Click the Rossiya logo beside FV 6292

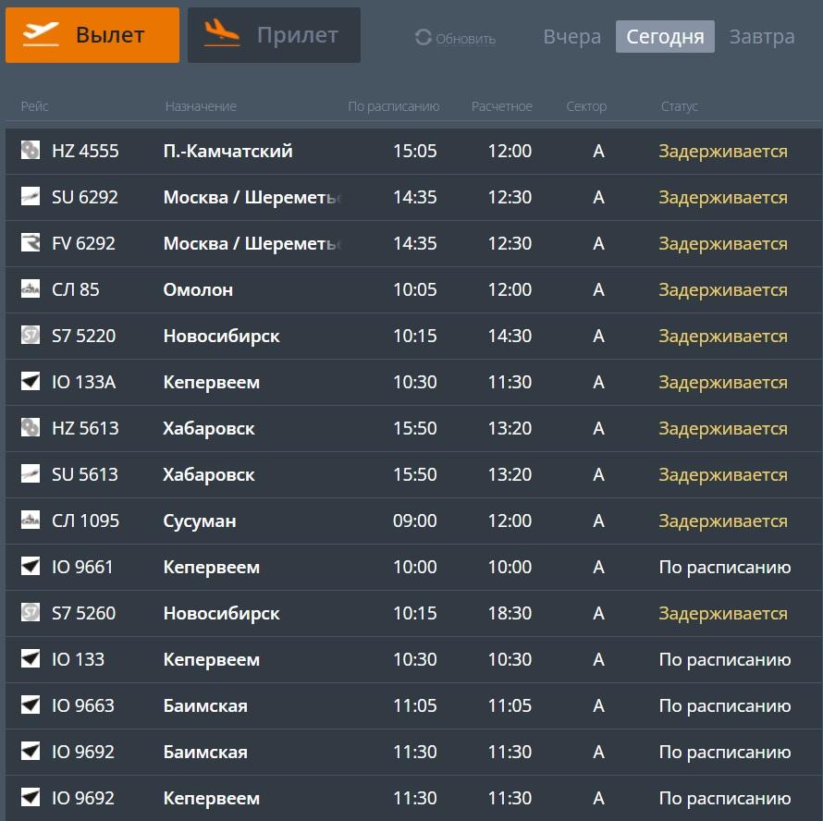point(31,243)
